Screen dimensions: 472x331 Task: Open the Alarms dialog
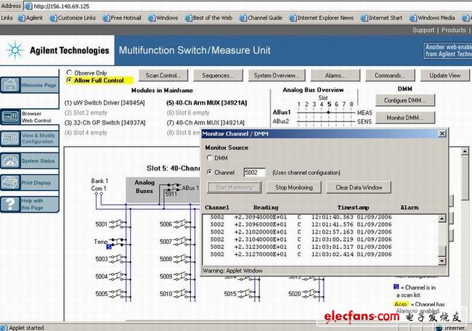tap(335, 75)
